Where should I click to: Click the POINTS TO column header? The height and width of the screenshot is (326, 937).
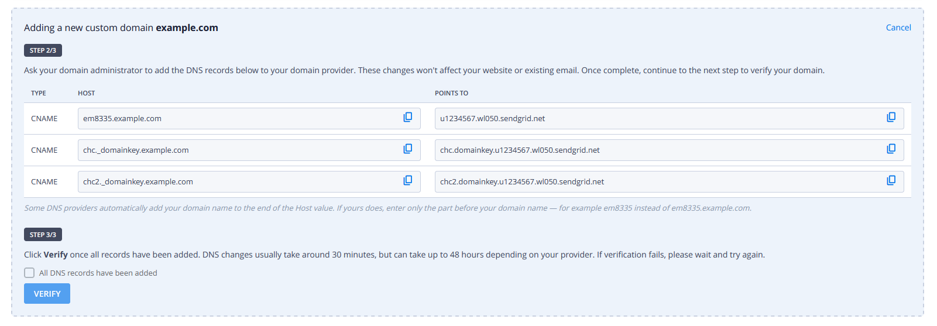point(451,93)
